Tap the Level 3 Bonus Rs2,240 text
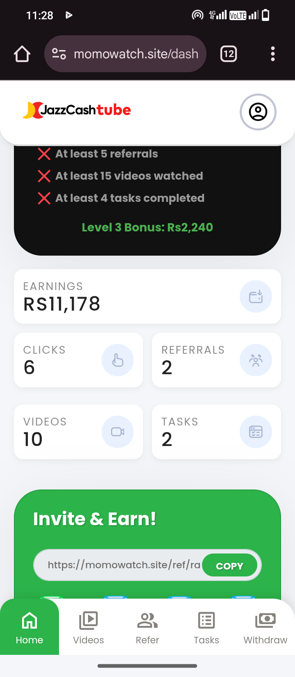The height and width of the screenshot is (677, 295). (x=147, y=227)
